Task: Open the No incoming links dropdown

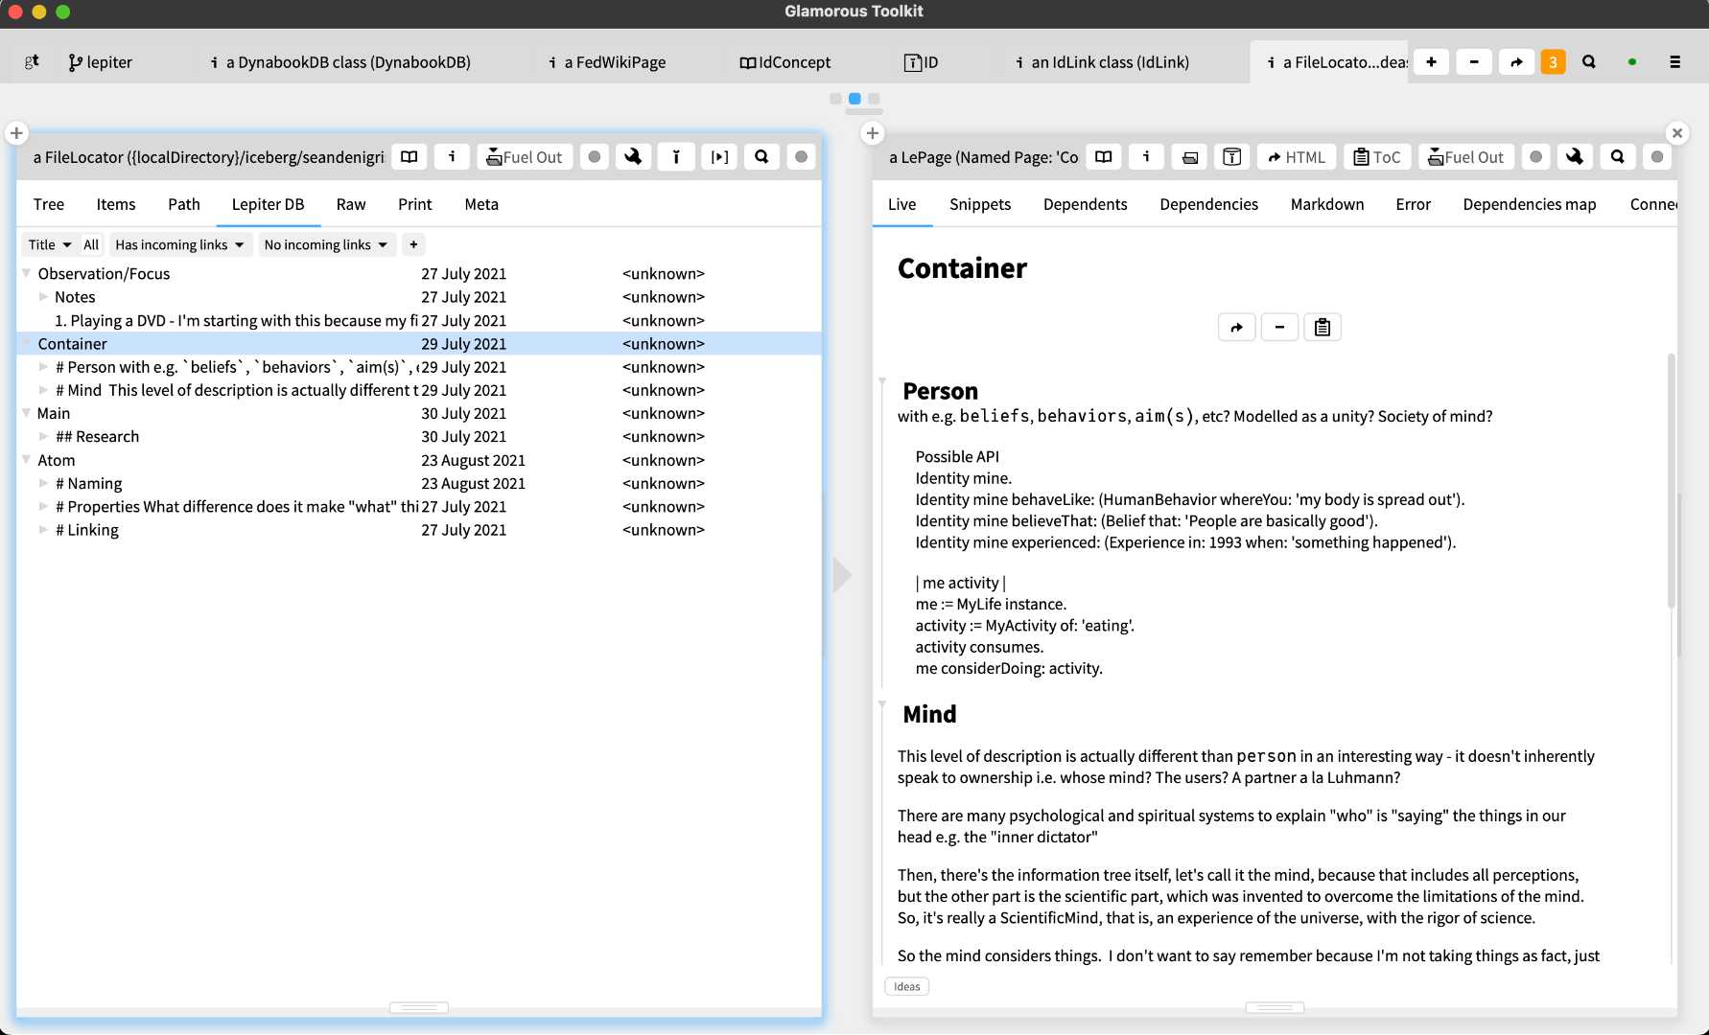Action: [325, 244]
